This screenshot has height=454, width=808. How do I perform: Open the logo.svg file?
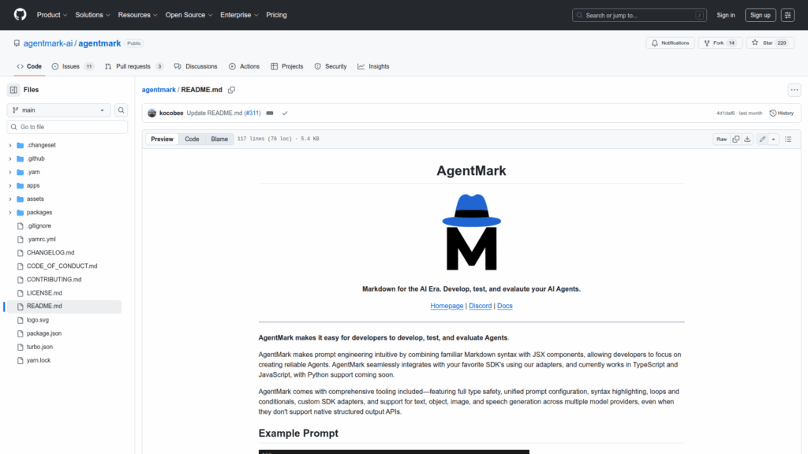click(38, 320)
